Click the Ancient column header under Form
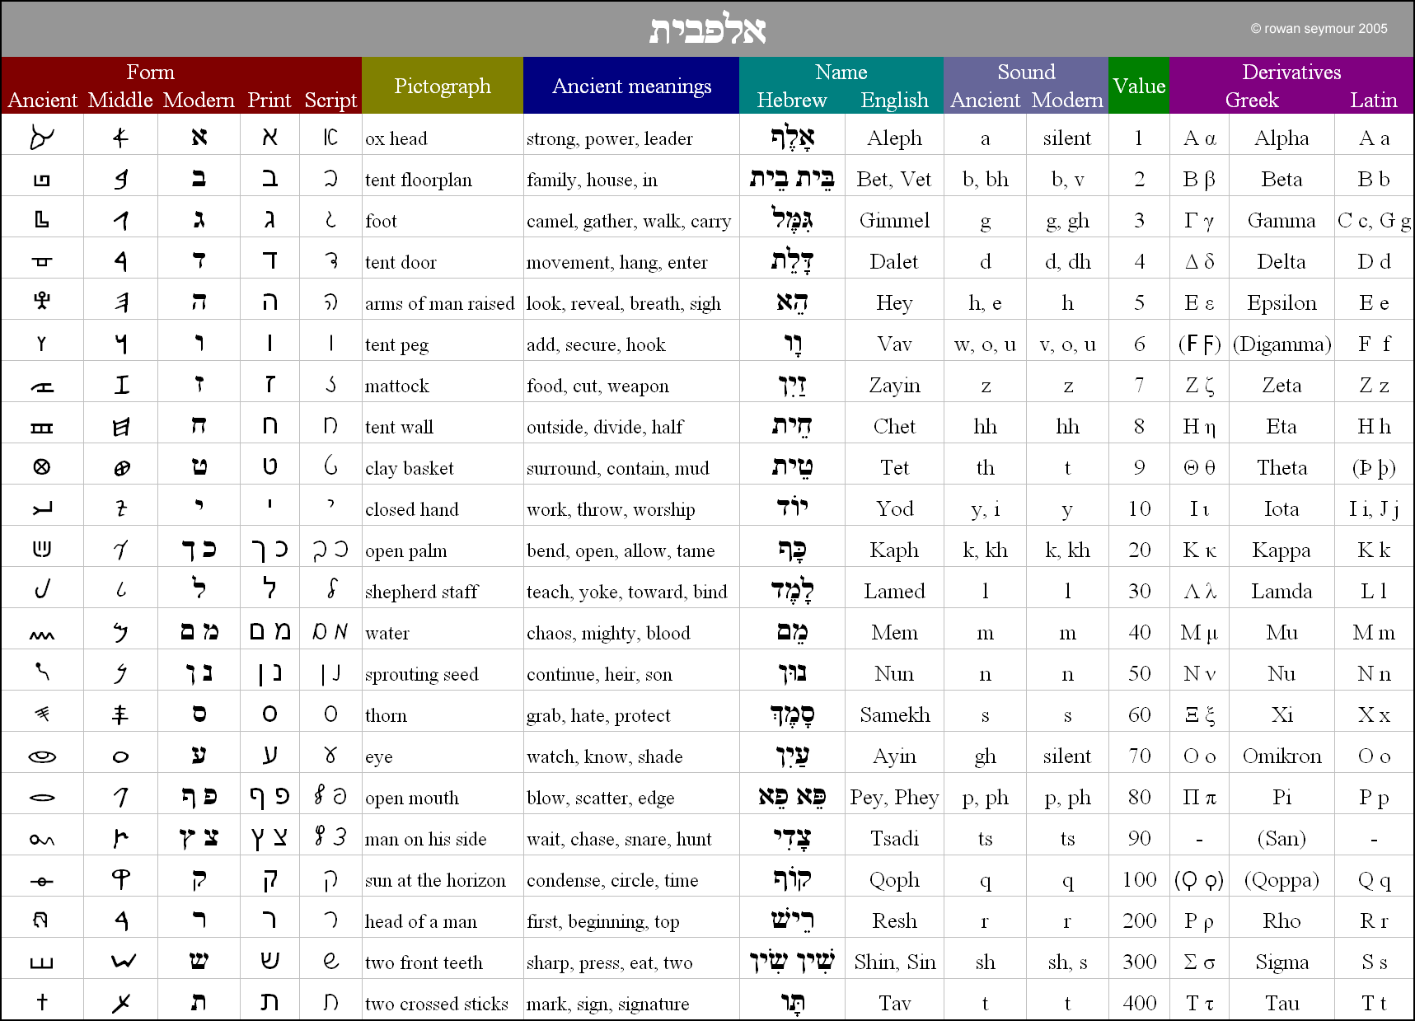Viewport: 1415px width, 1021px height. coord(42,100)
